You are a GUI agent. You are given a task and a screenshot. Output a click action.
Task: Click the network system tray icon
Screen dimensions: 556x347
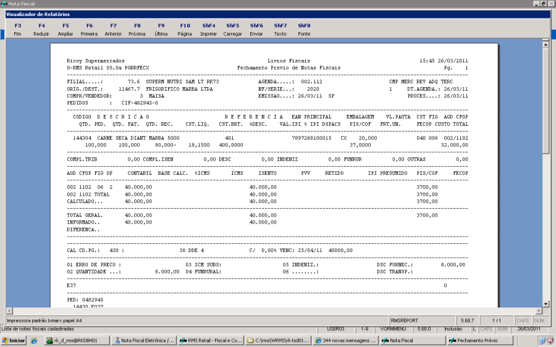coord(542,341)
